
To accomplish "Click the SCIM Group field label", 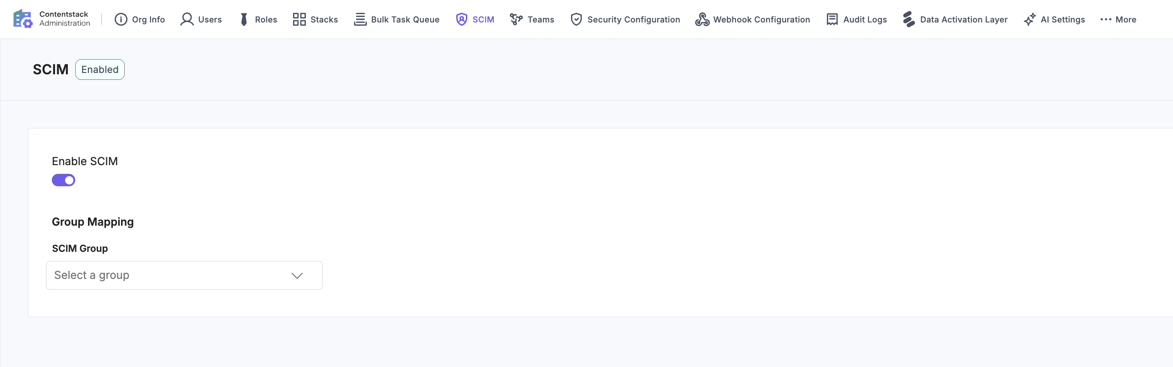I will [x=80, y=248].
